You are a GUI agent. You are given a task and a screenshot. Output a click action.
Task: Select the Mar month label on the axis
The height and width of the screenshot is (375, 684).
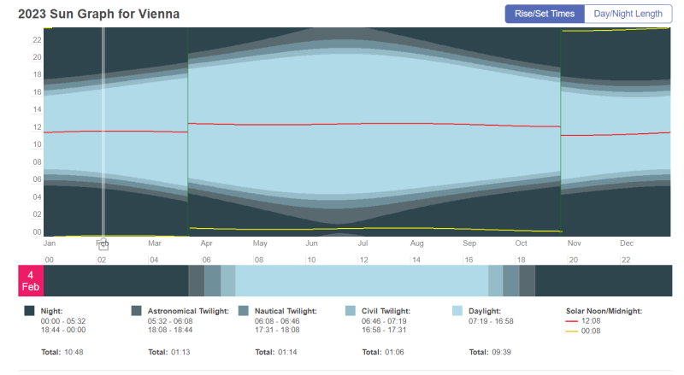tap(155, 243)
